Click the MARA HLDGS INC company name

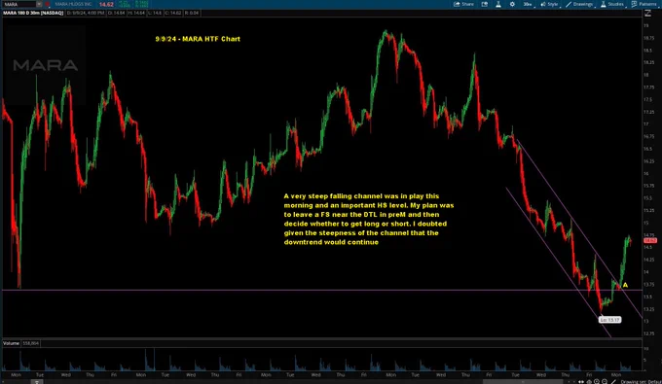(x=73, y=4)
